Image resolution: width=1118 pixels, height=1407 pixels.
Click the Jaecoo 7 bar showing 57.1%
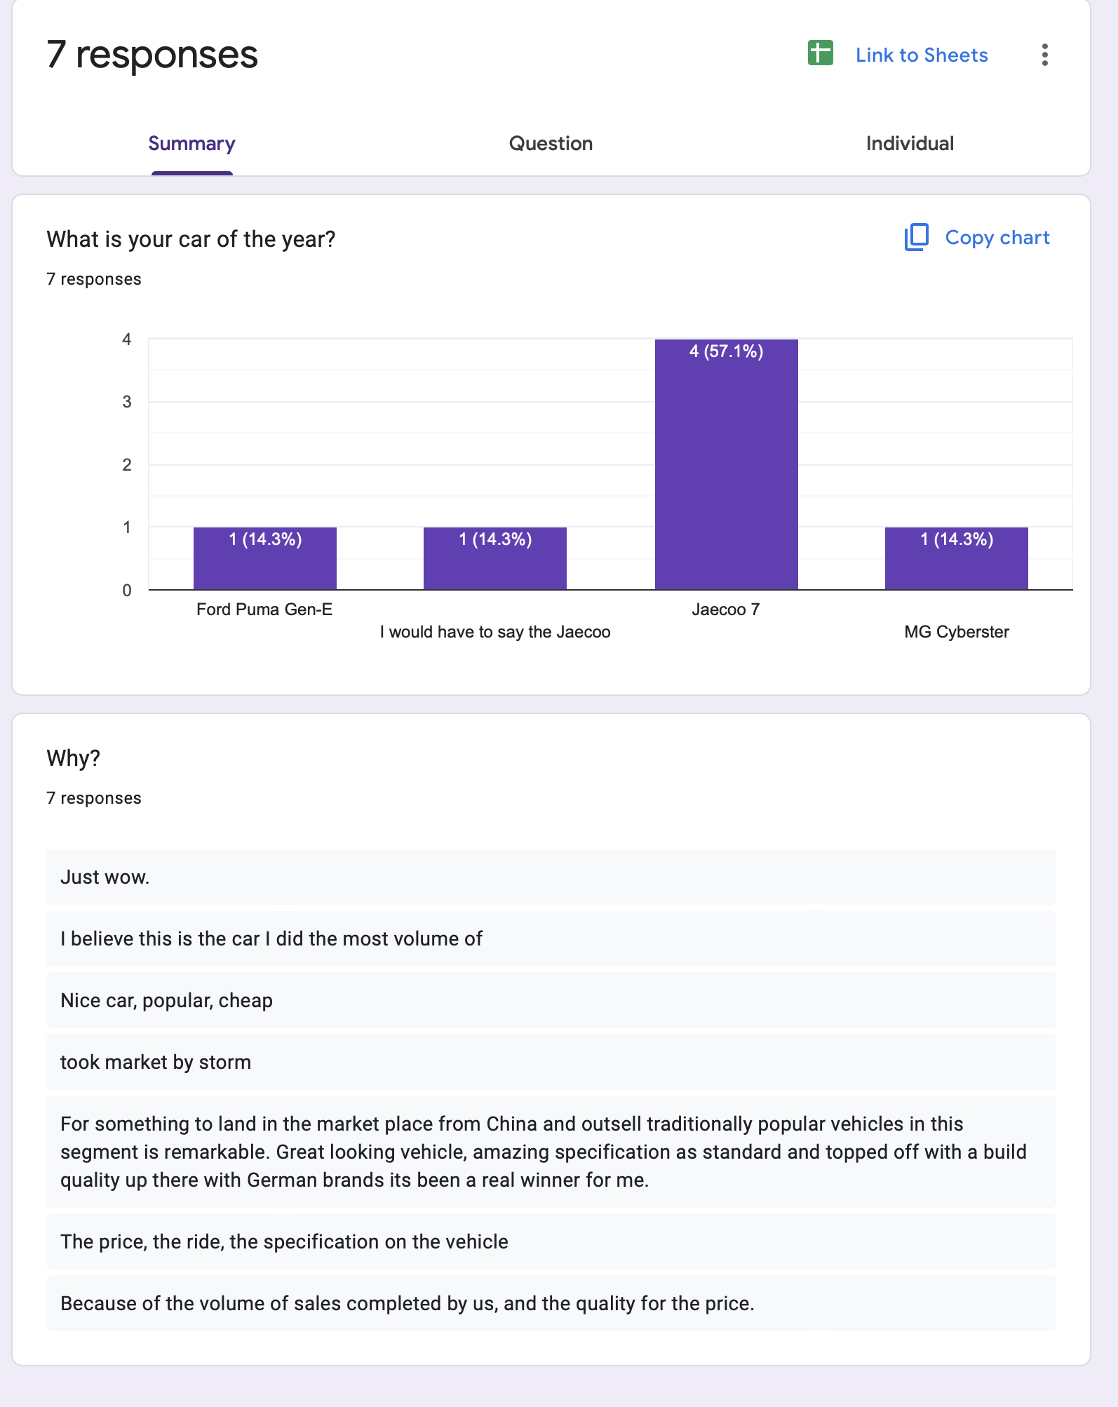point(726,464)
